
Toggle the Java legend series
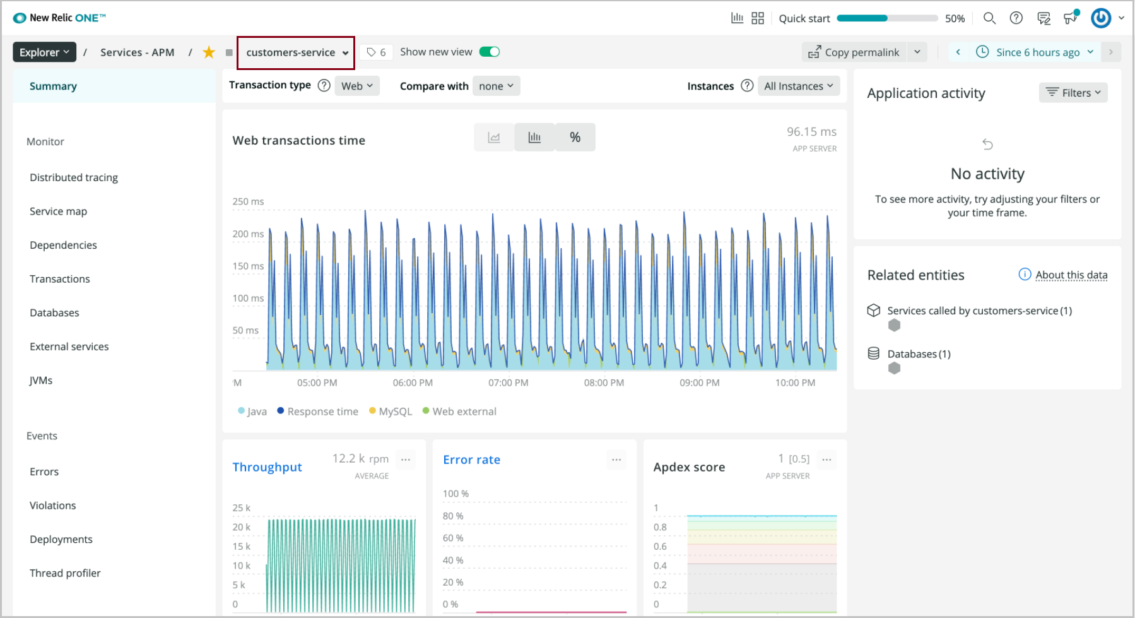pyautogui.click(x=252, y=412)
